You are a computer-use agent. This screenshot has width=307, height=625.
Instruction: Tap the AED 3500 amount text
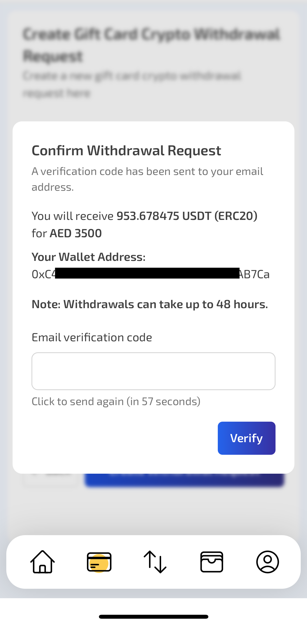[76, 233]
